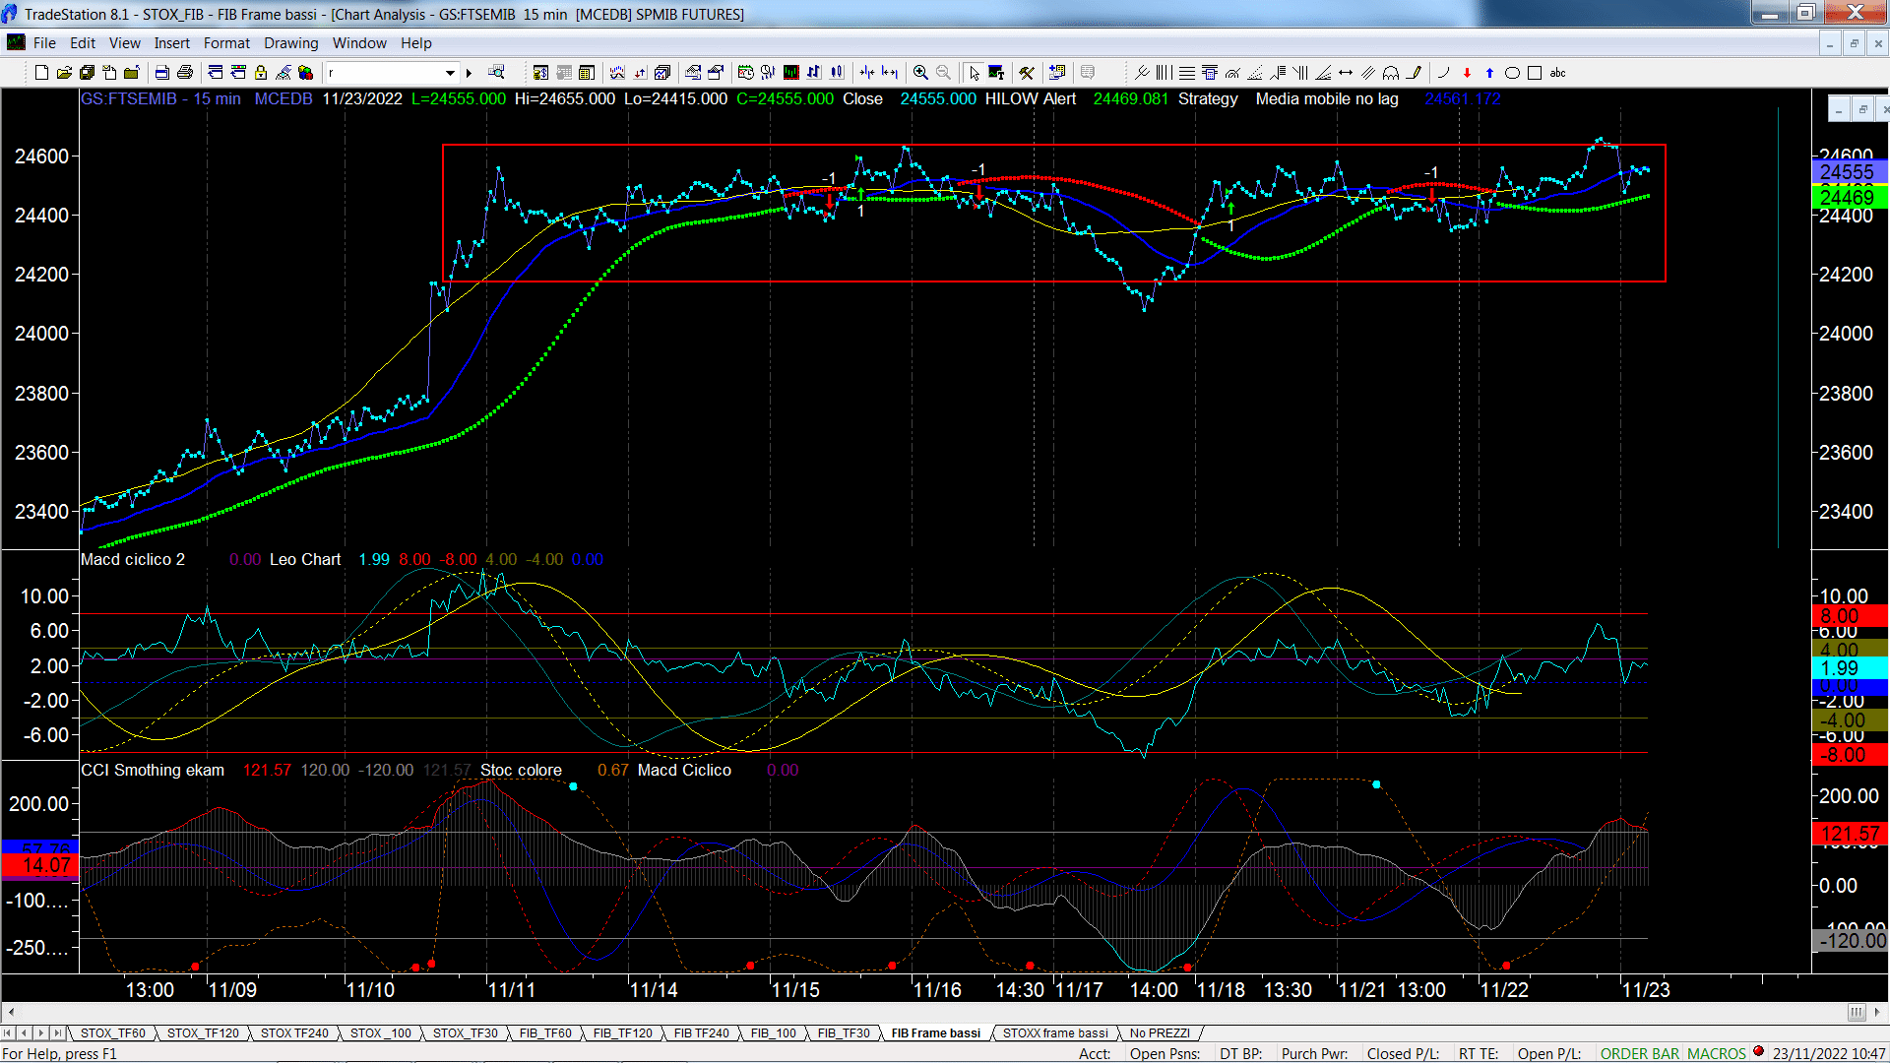1890x1063 pixels.
Task: Click MACROS in status bar
Action: [x=1717, y=1054]
